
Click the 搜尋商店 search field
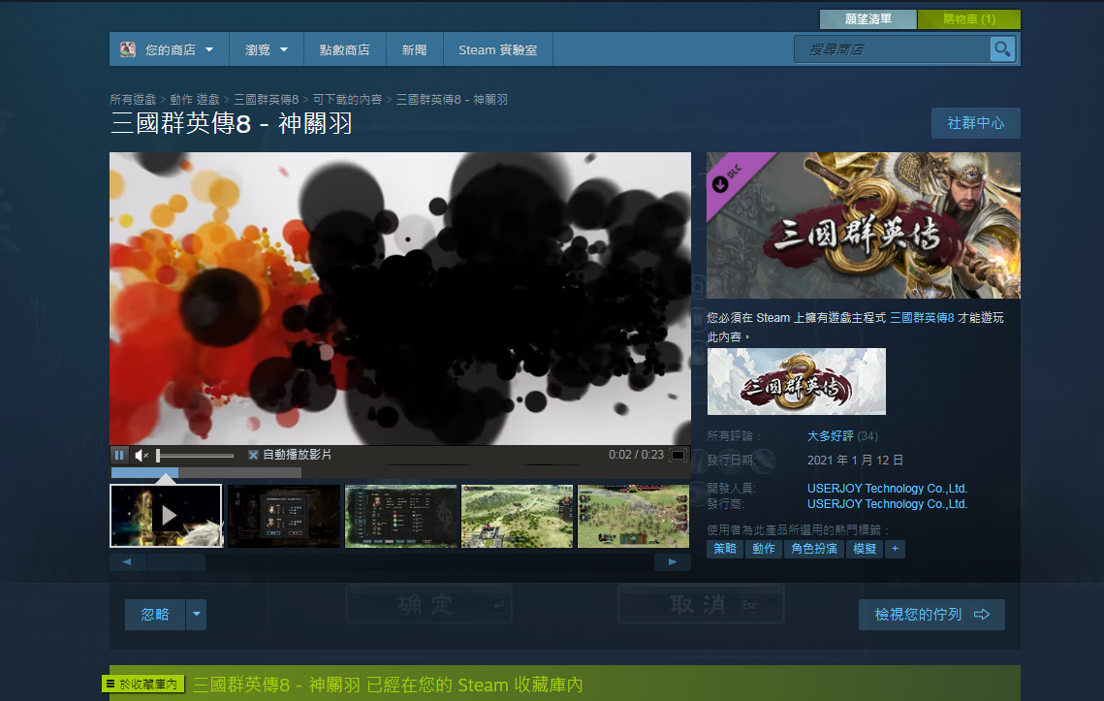(892, 49)
